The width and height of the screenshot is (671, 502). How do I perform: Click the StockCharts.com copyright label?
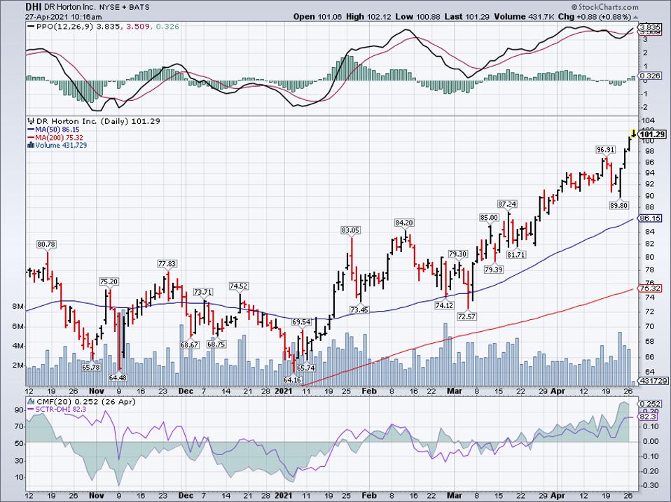(x=604, y=7)
